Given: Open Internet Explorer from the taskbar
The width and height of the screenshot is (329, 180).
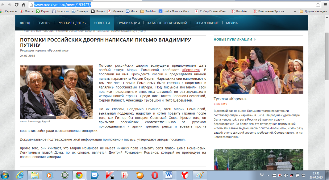Looking at the screenshot, I should 20,175.
